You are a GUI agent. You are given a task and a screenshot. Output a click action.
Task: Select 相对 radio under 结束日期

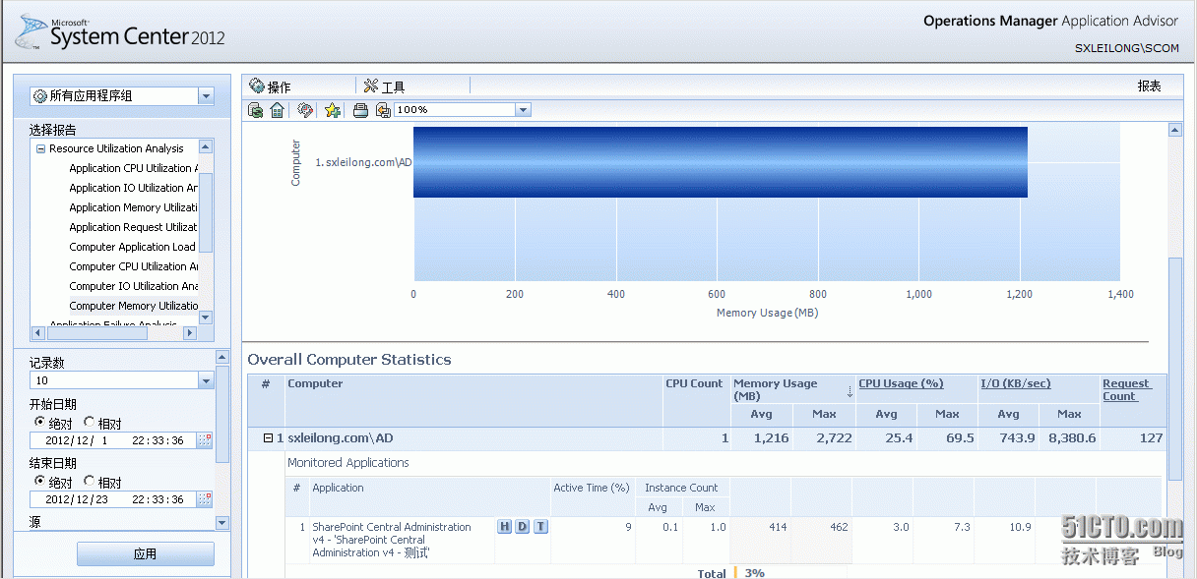point(90,482)
